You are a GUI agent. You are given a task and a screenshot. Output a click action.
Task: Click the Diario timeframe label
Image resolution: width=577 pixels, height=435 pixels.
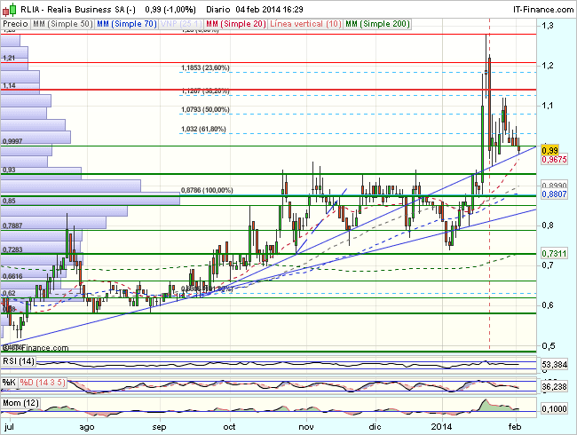coord(218,9)
